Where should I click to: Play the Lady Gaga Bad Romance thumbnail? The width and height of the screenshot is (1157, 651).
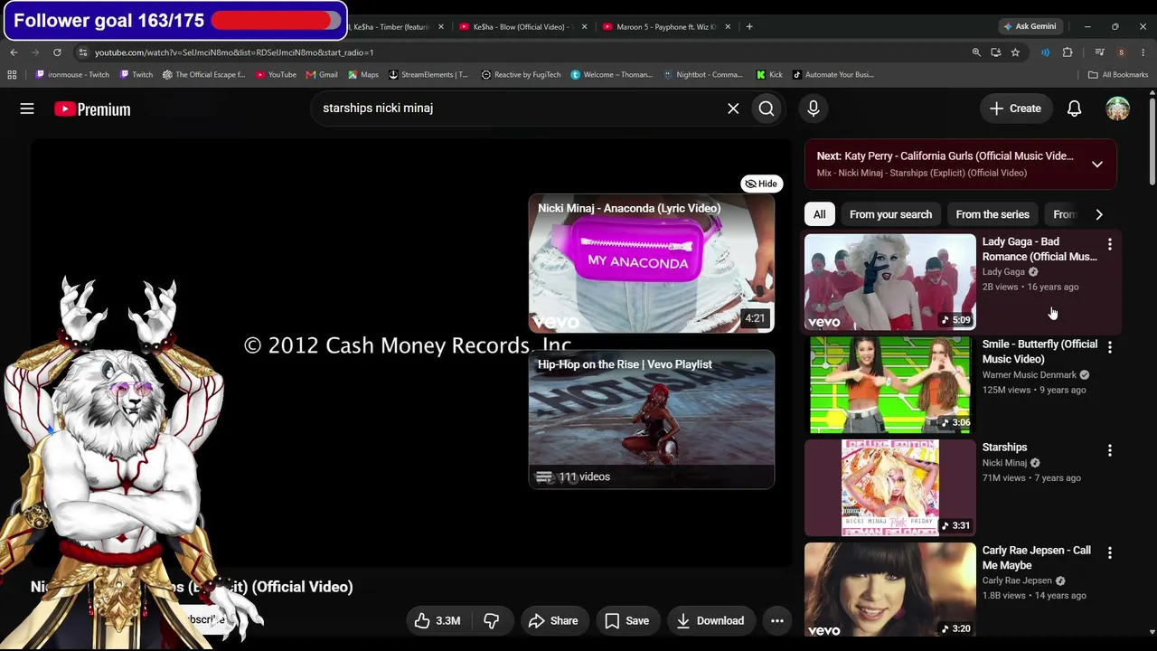coord(890,281)
